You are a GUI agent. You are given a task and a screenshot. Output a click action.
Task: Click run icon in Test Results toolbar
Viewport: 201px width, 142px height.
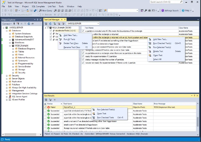50,100
